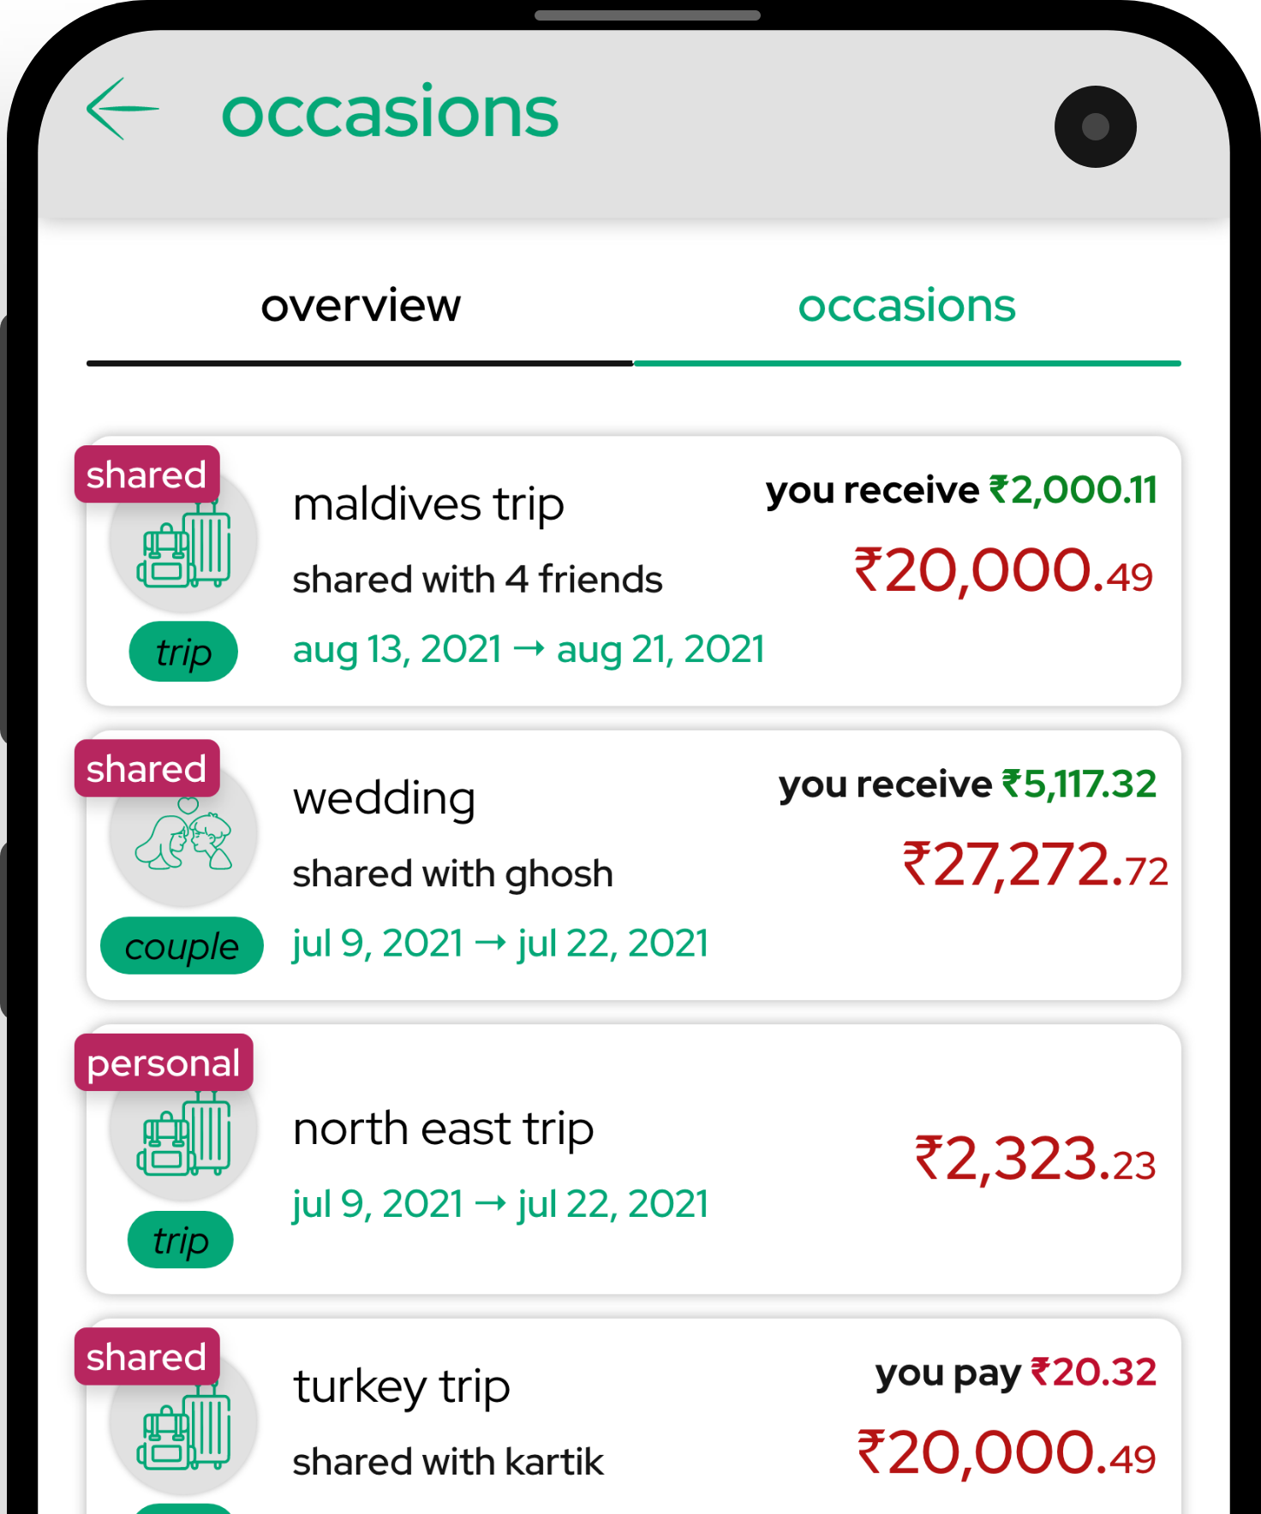This screenshot has height=1514, width=1261.
Task: Tap the wedding couple icon
Action: tap(184, 835)
